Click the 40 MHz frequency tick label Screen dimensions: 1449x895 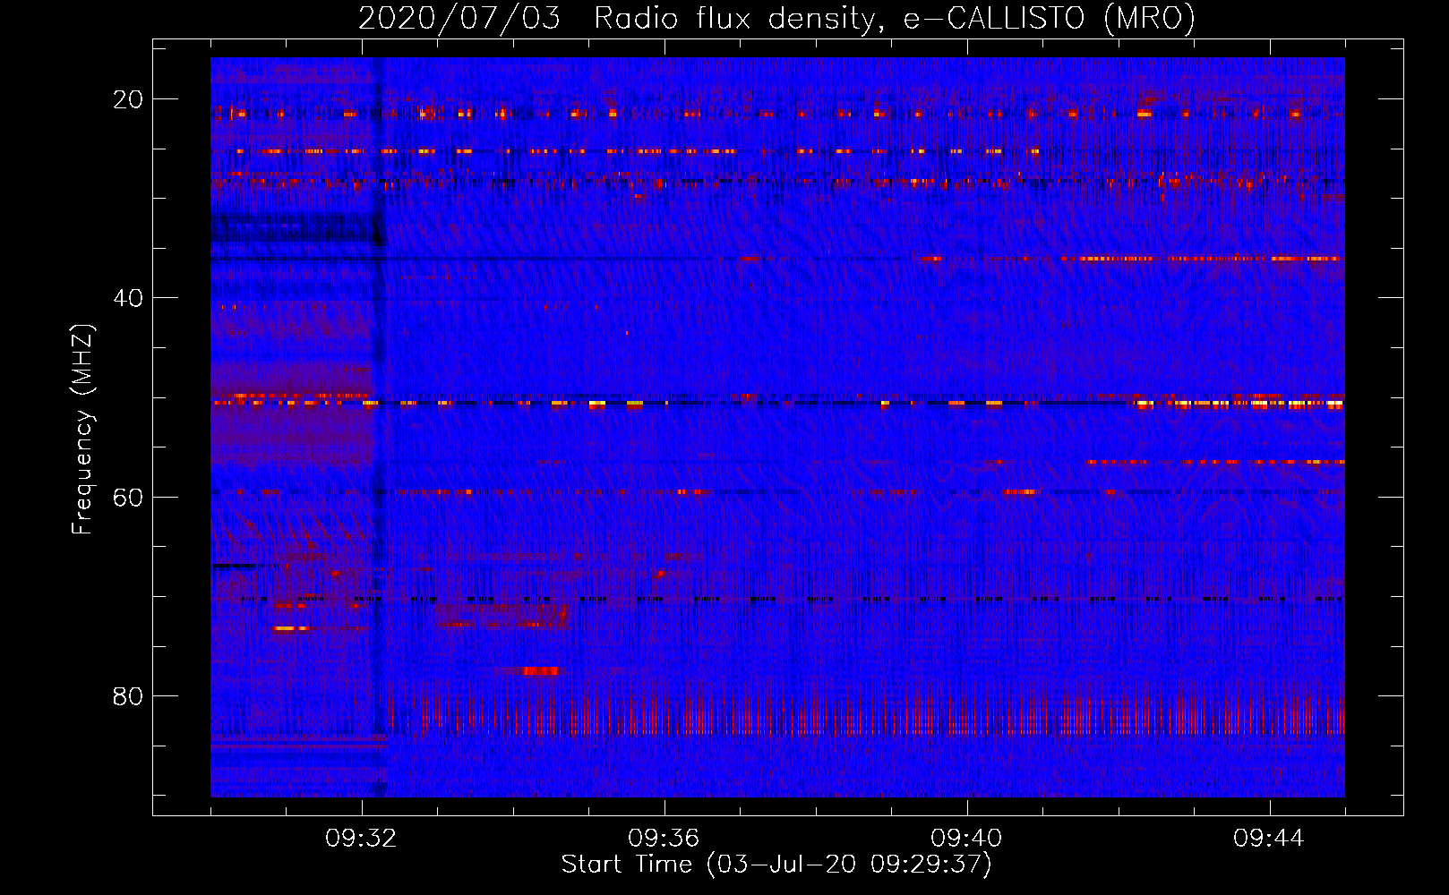click(x=128, y=298)
